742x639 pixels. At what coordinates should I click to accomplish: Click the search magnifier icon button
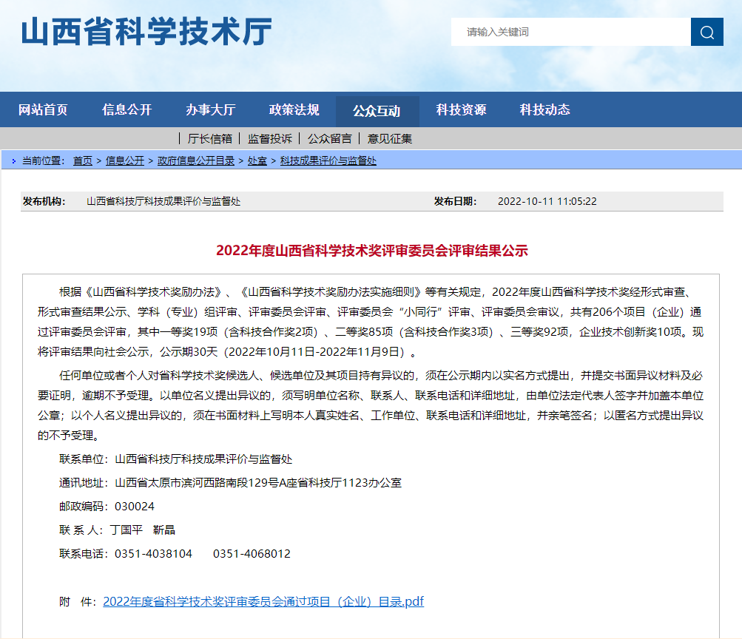706,32
